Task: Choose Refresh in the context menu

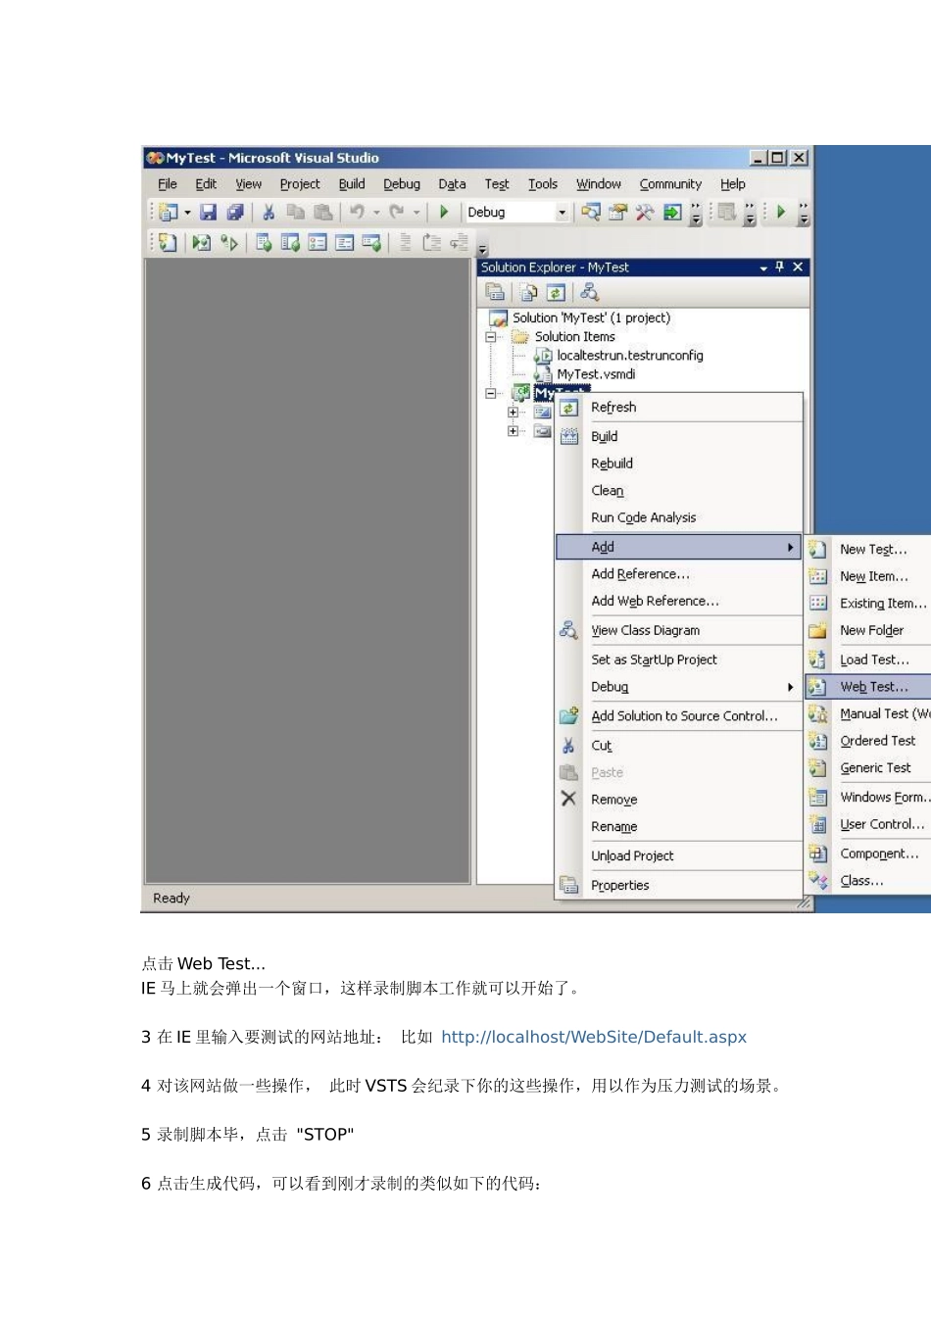Action: coord(679,408)
